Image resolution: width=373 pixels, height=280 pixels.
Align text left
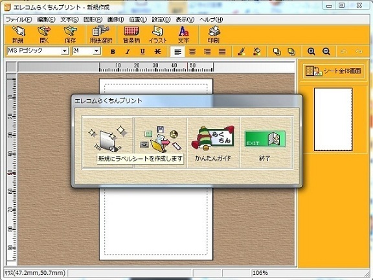click(177, 51)
